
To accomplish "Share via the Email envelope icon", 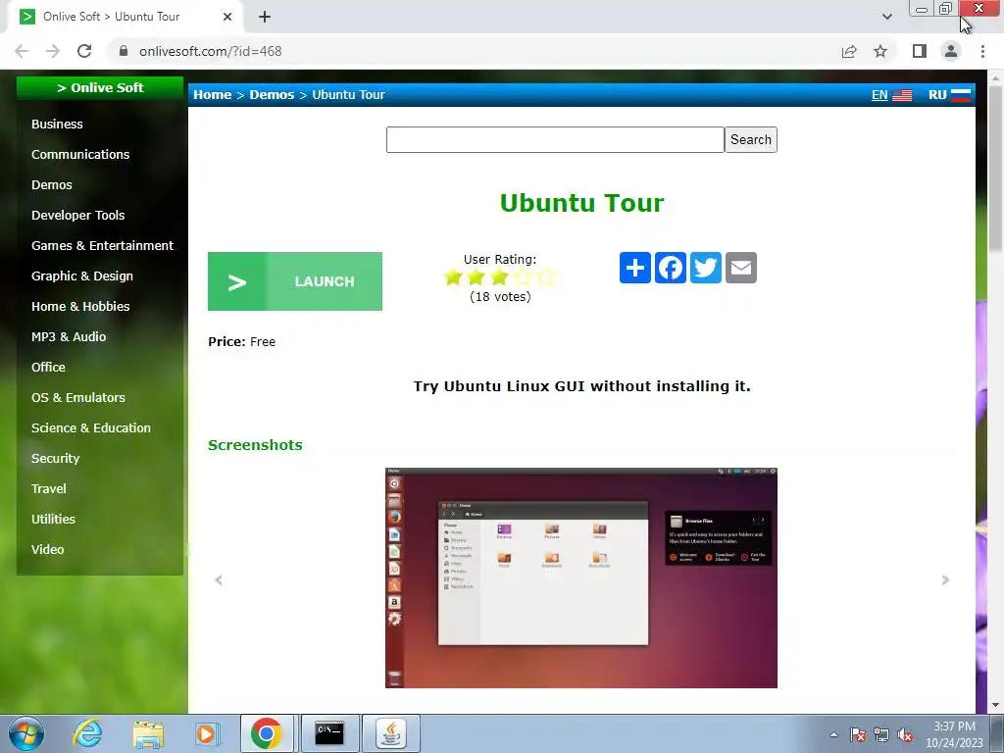I will pyautogui.click(x=741, y=268).
